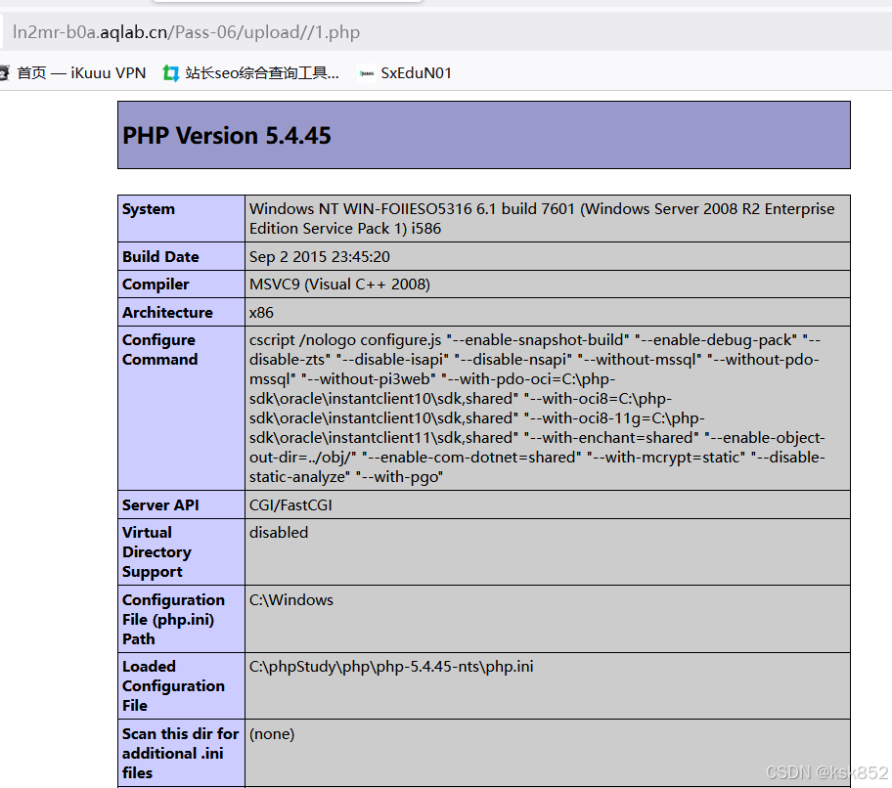The image size is (892, 788).
Task: Select the Server API label
Action: tap(160, 504)
